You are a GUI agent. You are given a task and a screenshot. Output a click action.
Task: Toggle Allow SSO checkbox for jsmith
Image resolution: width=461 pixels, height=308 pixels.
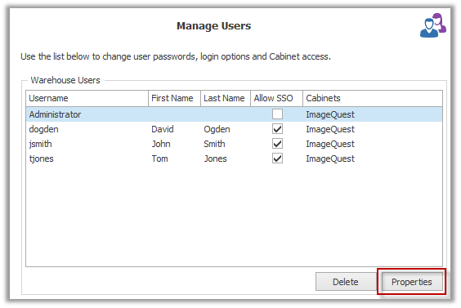click(277, 144)
